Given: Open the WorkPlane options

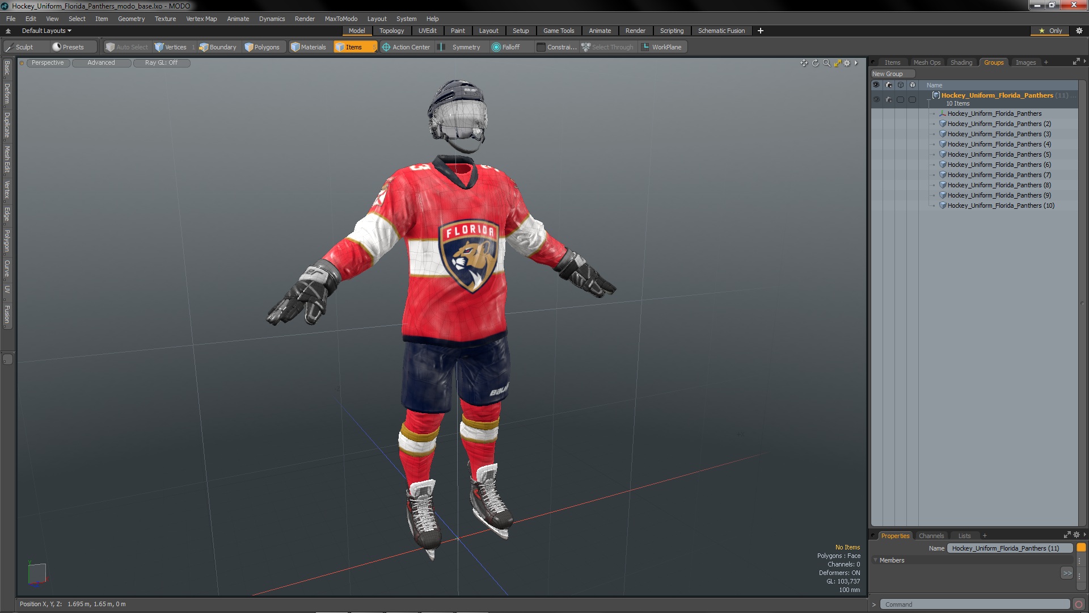Looking at the screenshot, I should pos(662,47).
